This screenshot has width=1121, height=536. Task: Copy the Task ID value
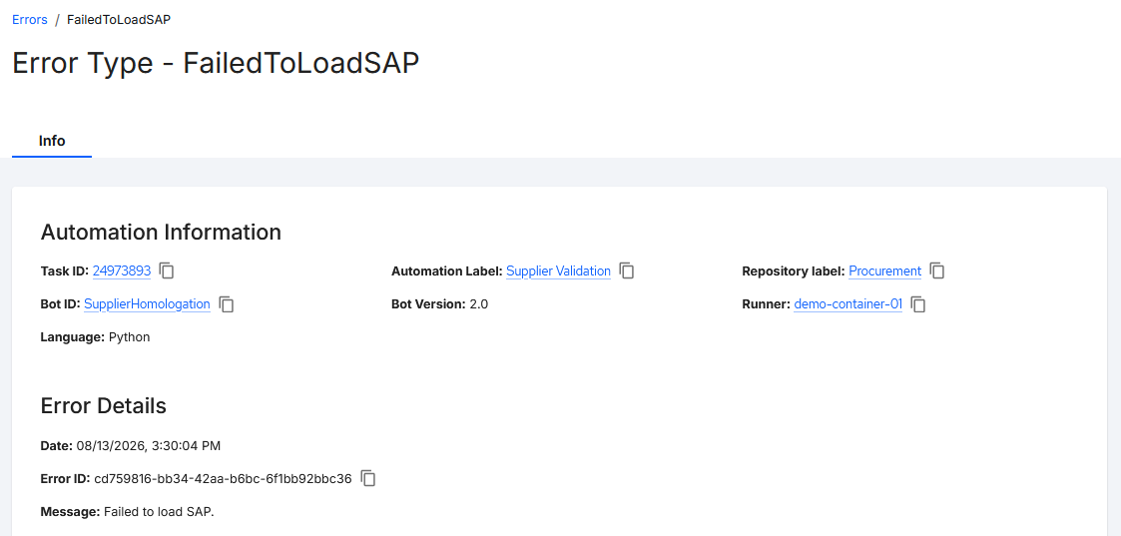pos(167,270)
